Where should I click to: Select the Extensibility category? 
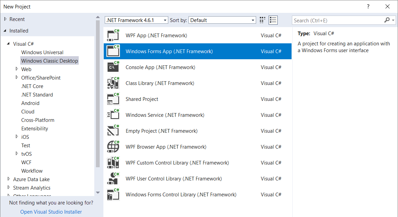pos(34,128)
